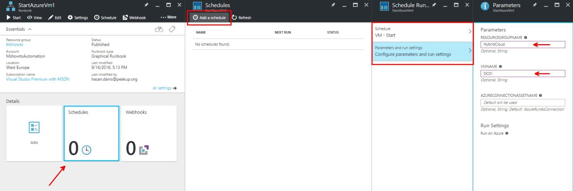Screen dimensions: 573x191
Task: Click the StartAzureVm1 runbook icon
Action: (11, 6)
